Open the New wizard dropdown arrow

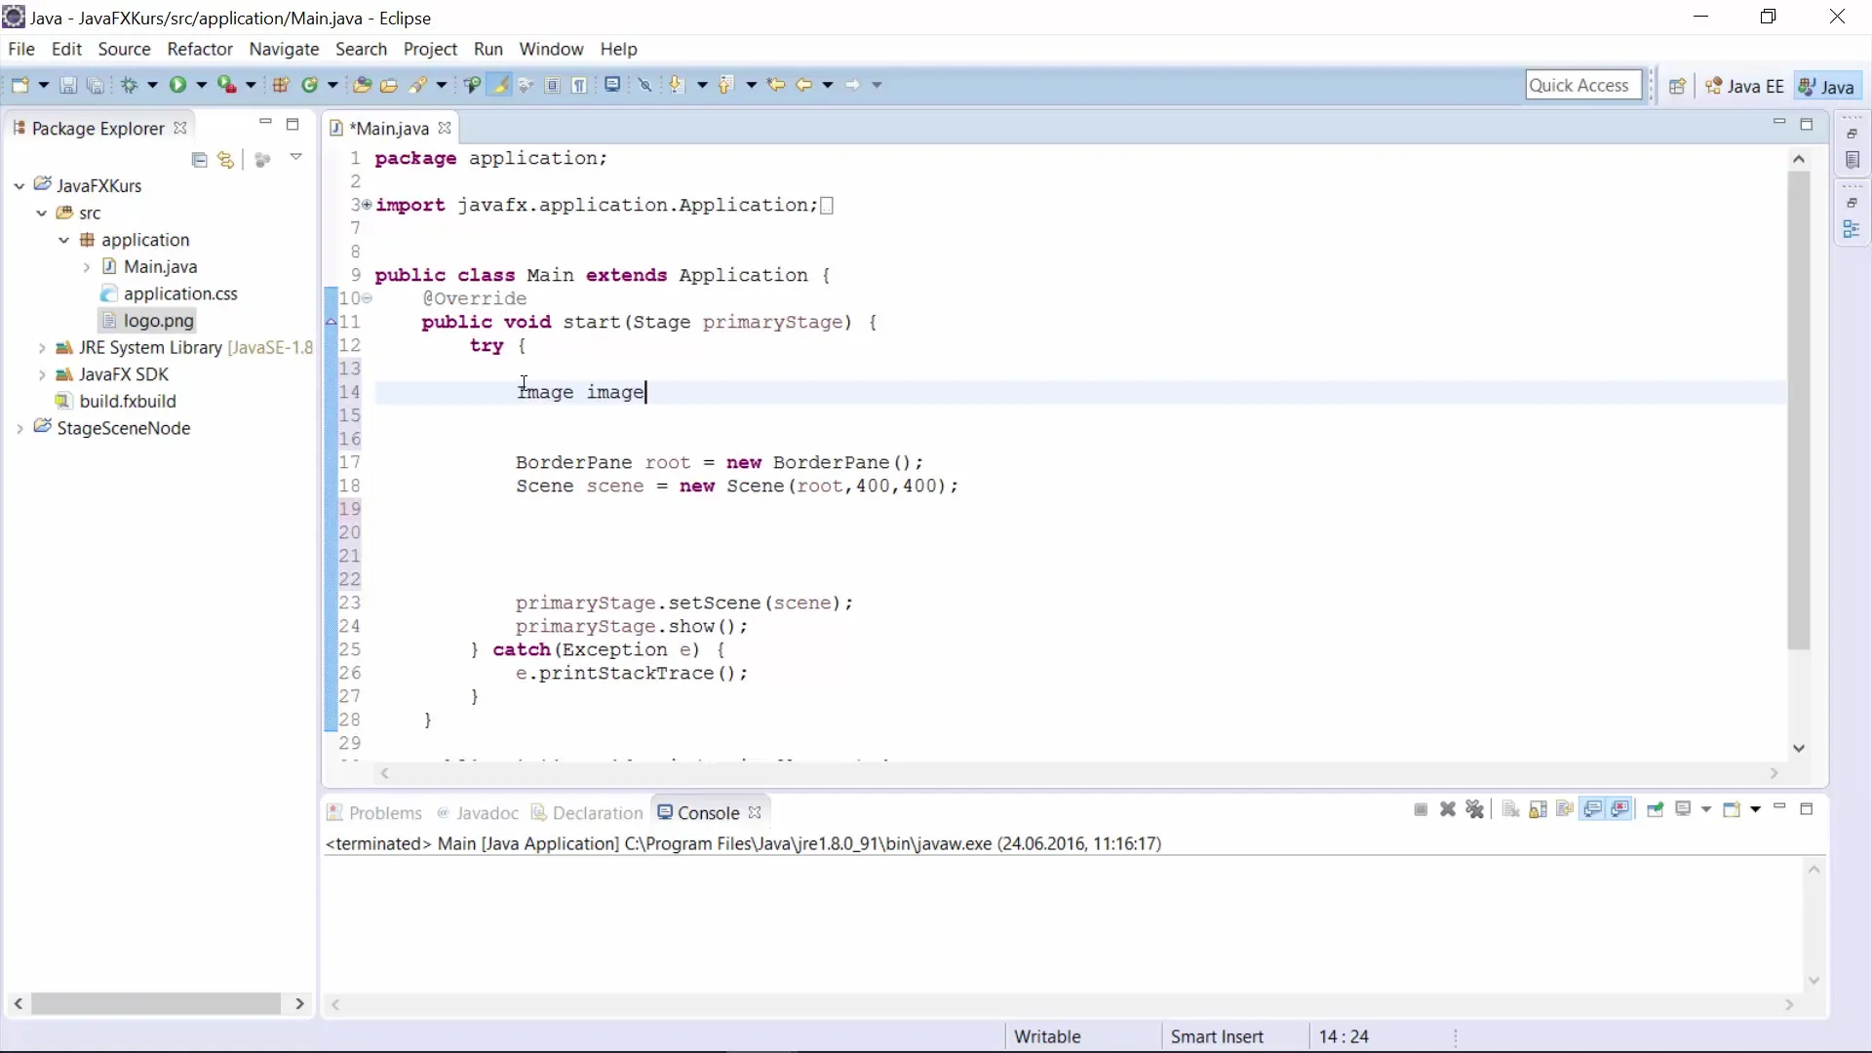point(44,86)
